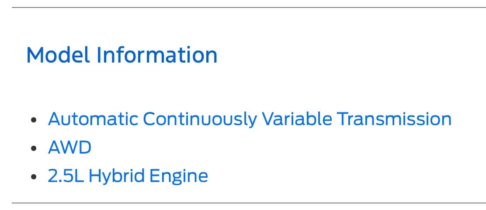
Task: Click the "2.5L" text in the list
Action: [x=66, y=176]
